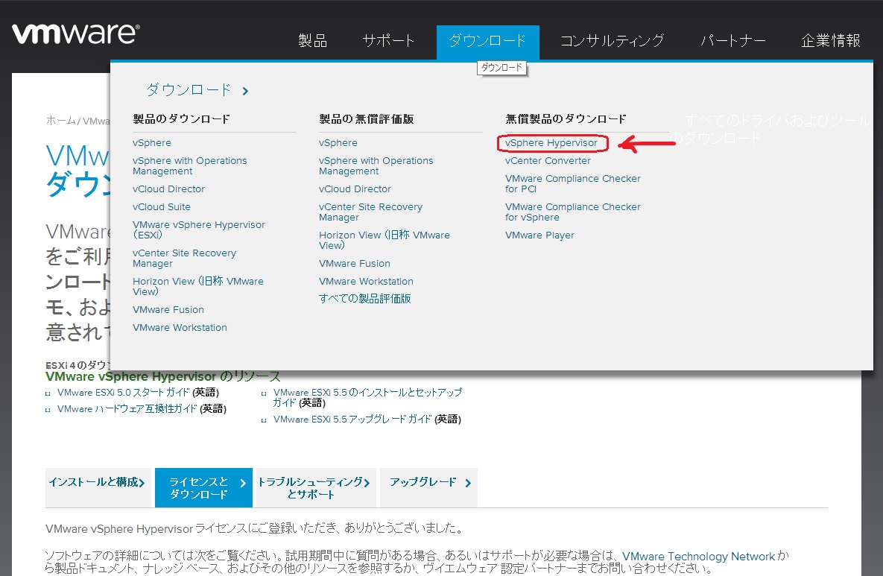The image size is (883, 576).
Task: Switch to アップグレード tab
Action: pos(428,487)
